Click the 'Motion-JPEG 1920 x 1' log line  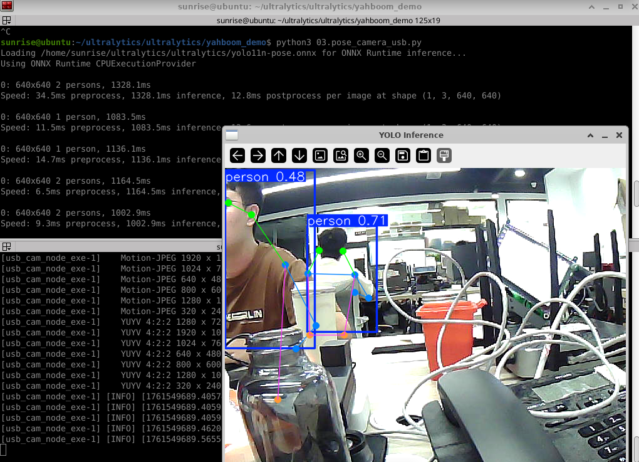[x=111, y=258]
